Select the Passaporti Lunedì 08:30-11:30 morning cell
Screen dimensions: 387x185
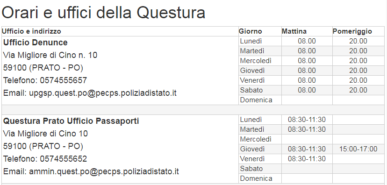(307, 120)
